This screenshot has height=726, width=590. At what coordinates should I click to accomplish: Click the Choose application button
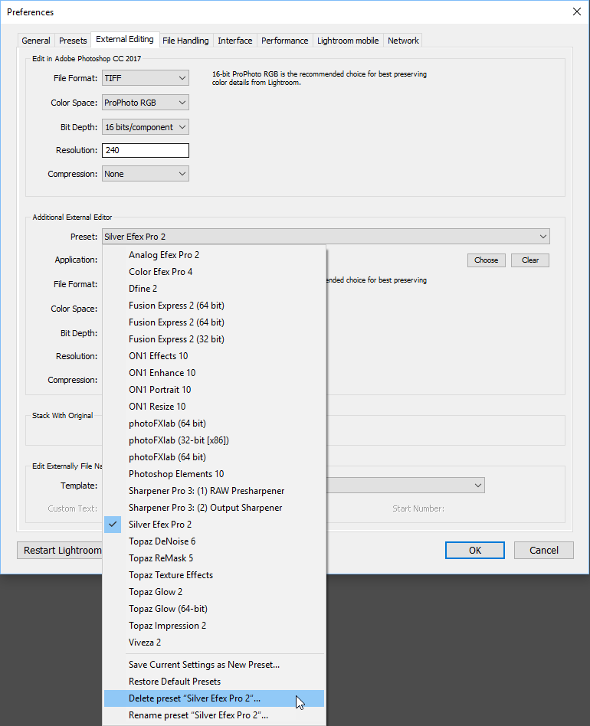click(x=487, y=260)
